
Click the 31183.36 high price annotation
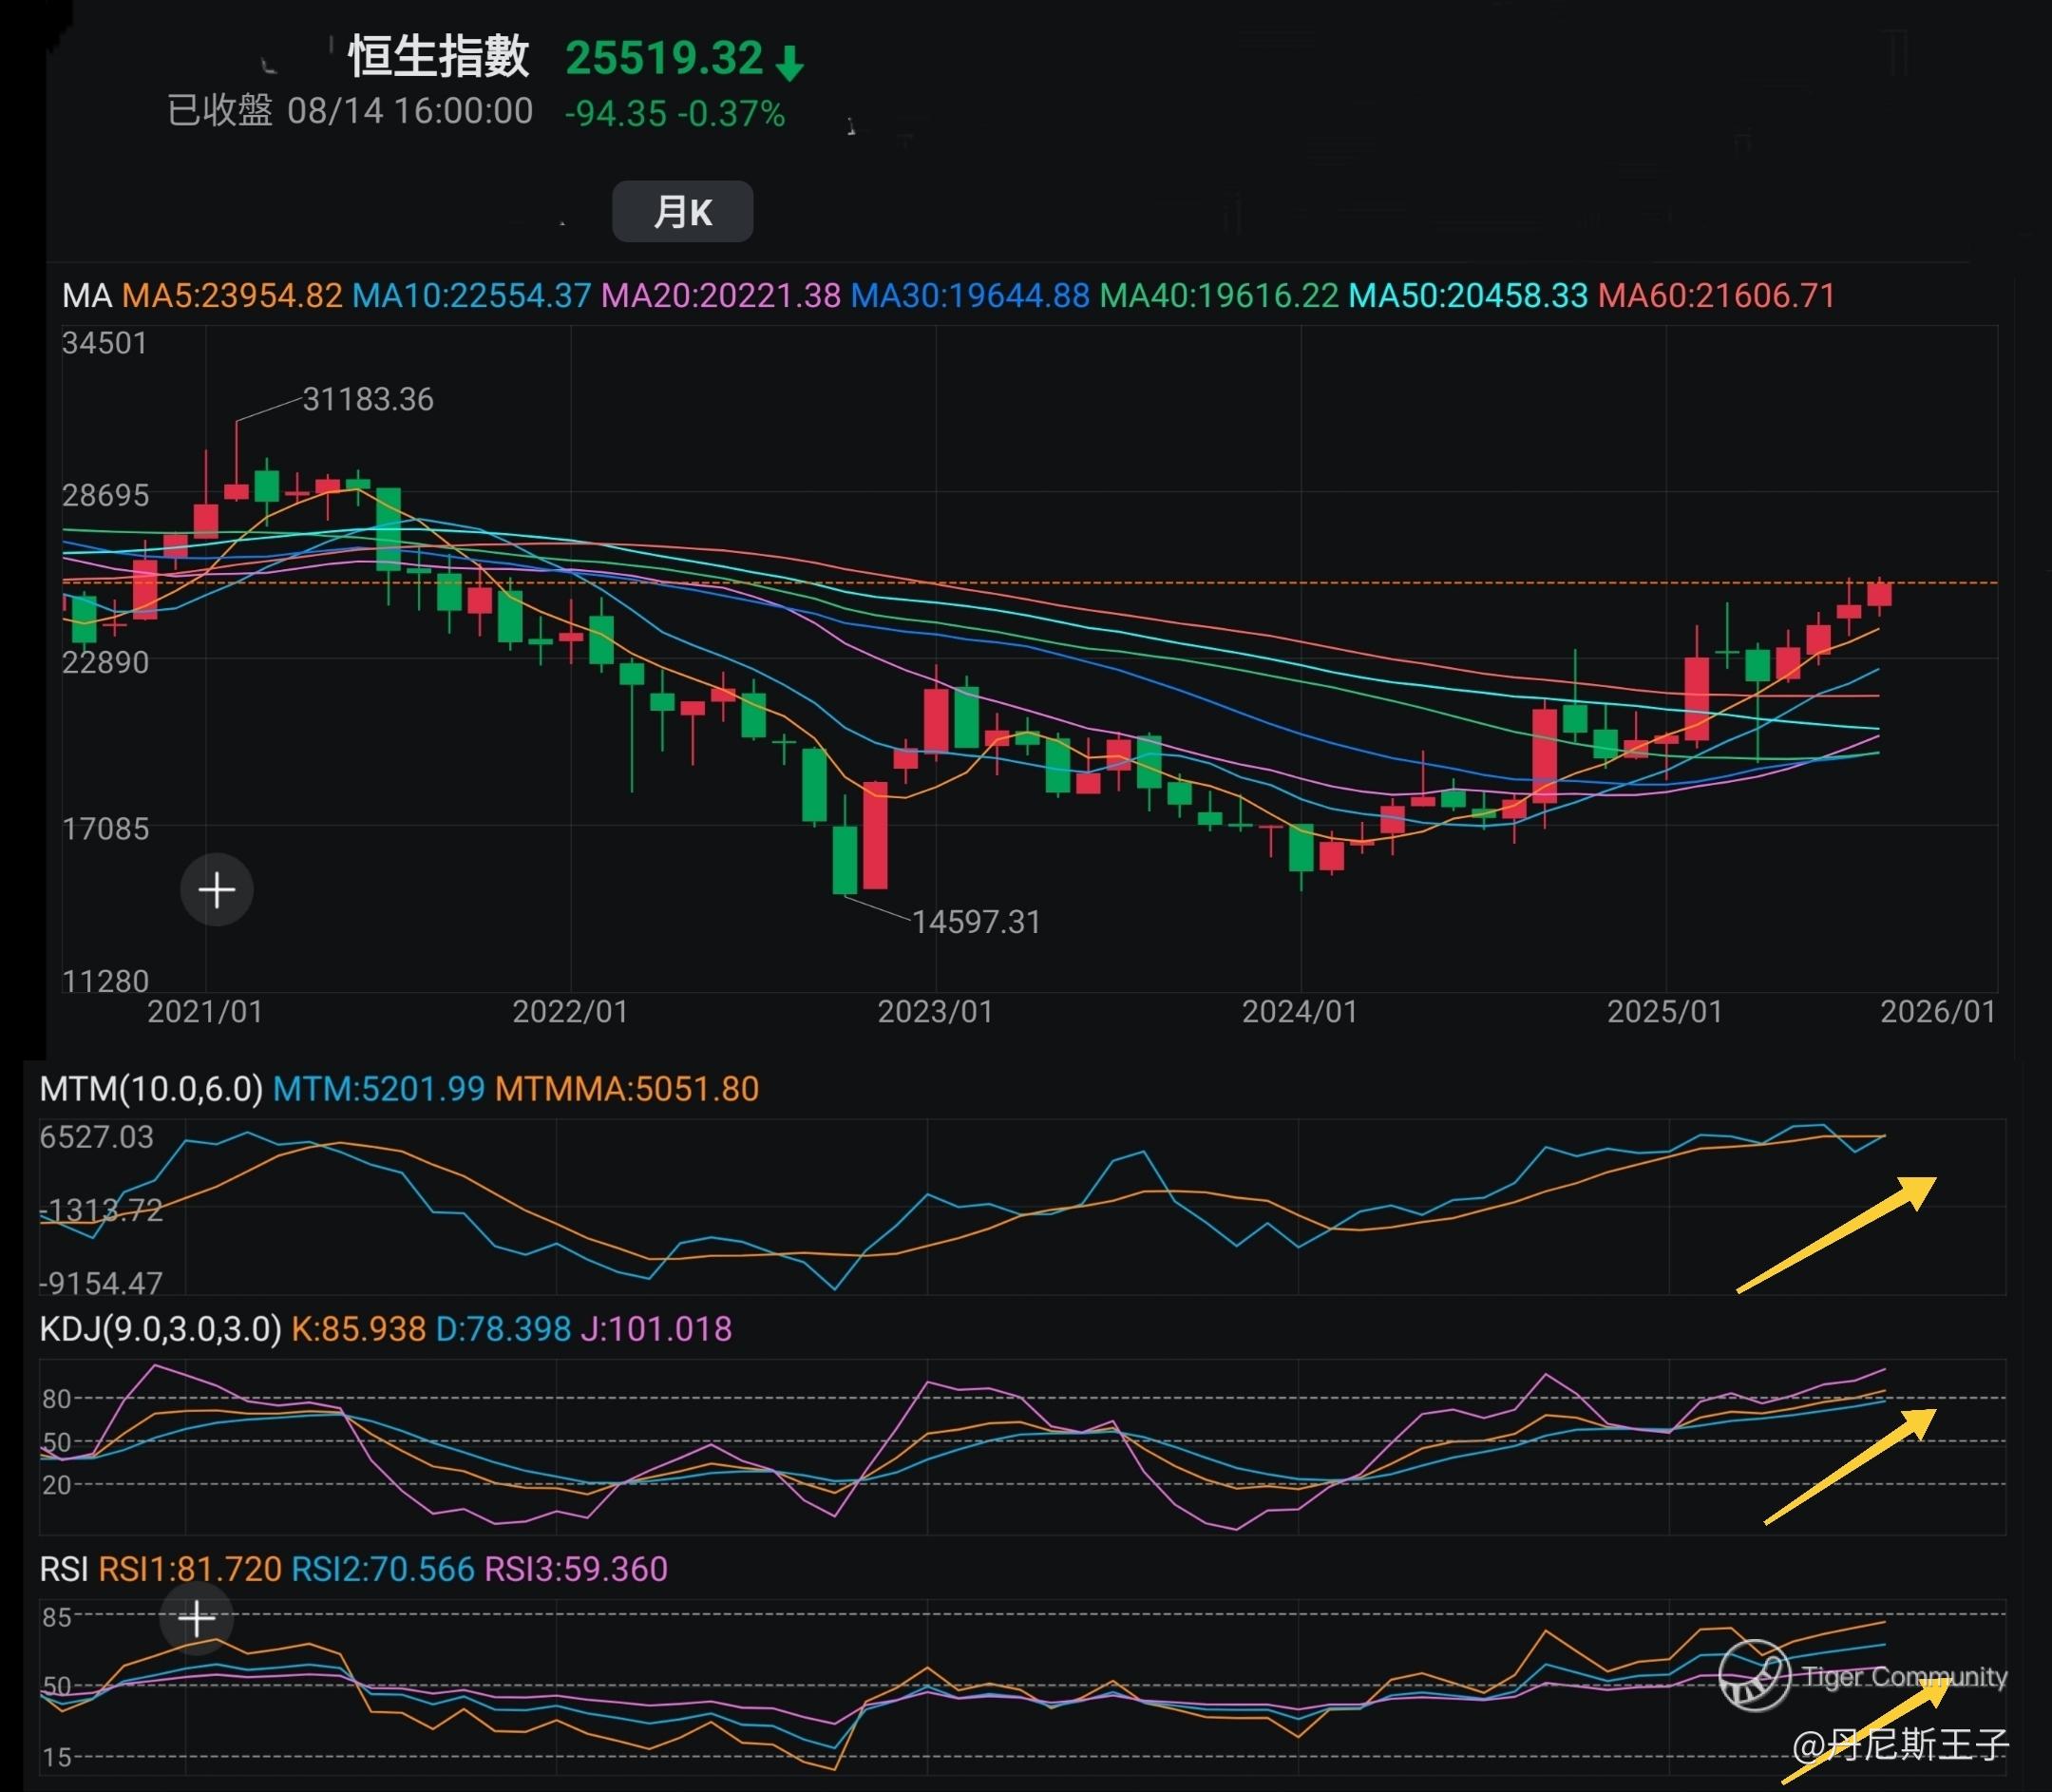pyautogui.click(x=368, y=400)
